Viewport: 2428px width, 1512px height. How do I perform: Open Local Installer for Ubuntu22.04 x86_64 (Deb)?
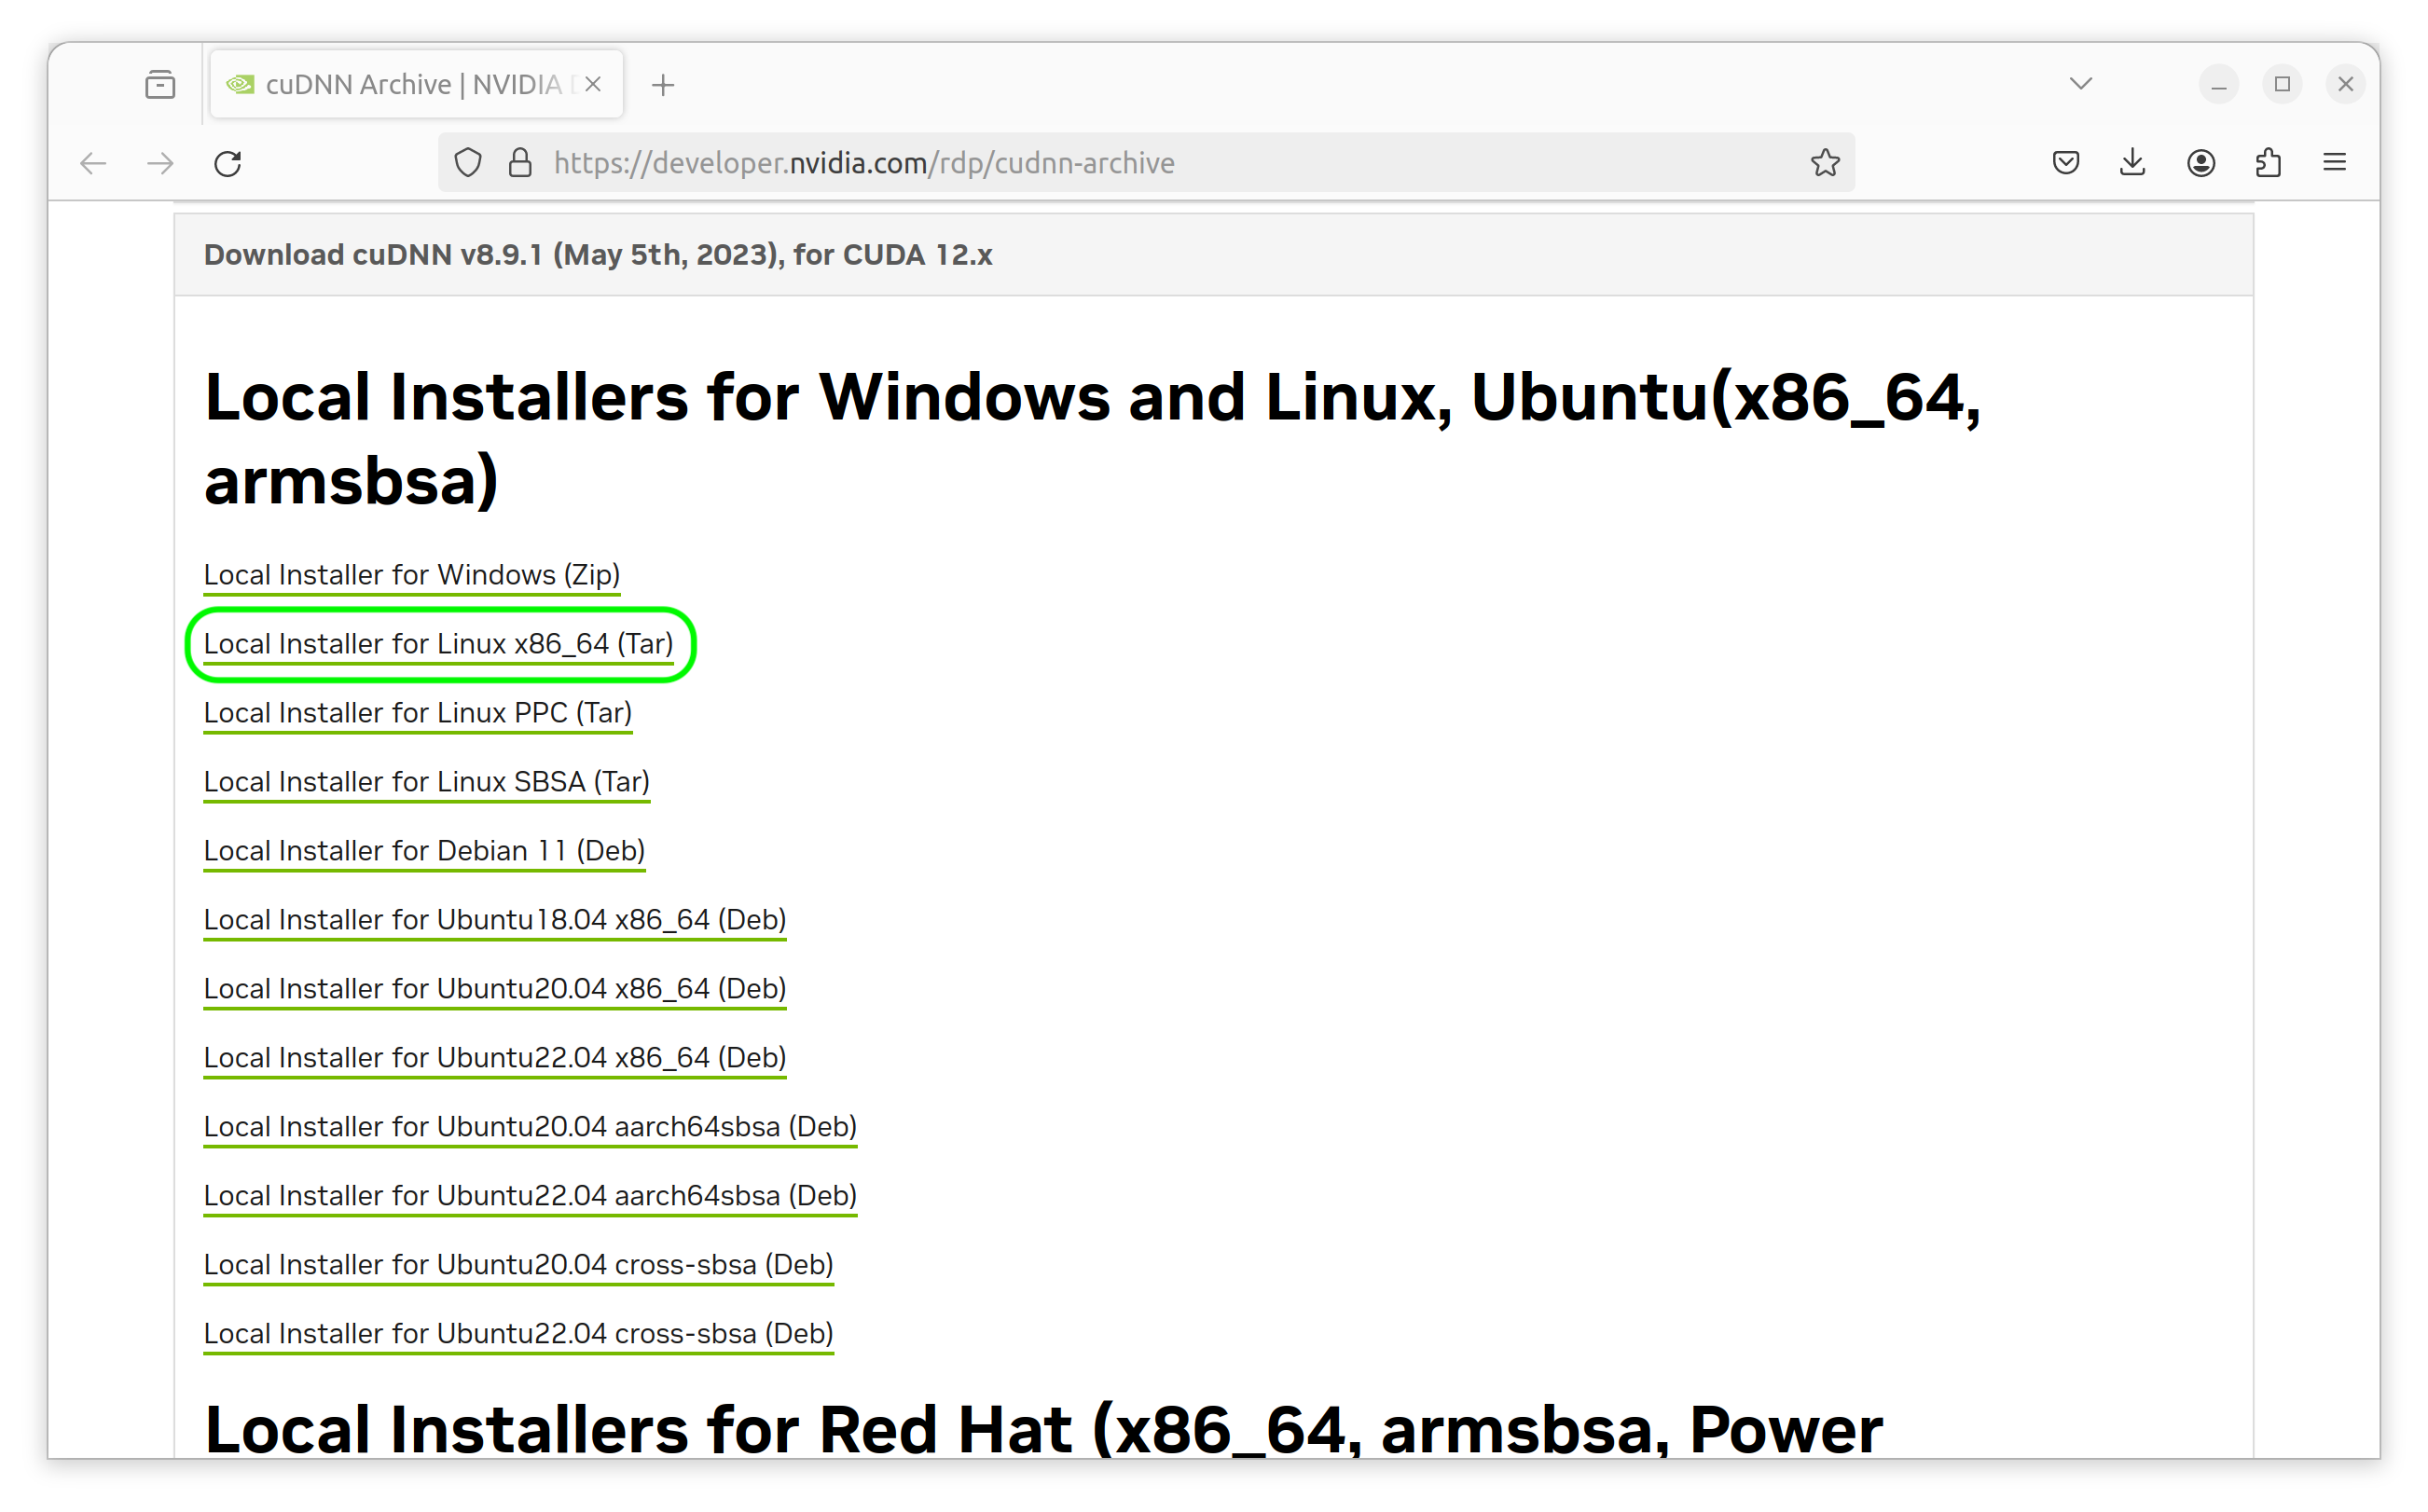(495, 1058)
